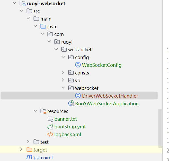Expand the test folder

tap(28, 142)
